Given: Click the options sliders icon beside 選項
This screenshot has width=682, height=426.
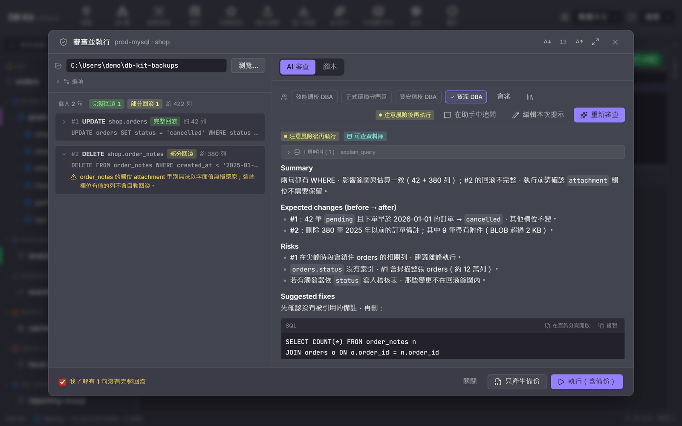Looking at the screenshot, I should pyautogui.click(x=66, y=81).
